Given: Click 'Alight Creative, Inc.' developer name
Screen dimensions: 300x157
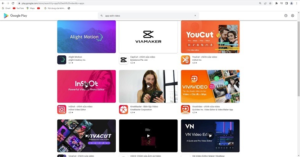Looking at the screenshot, I should pos(77,60).
